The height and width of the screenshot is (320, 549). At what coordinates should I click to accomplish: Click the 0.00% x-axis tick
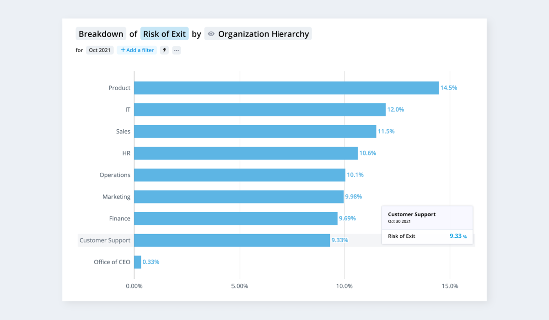pos(134,286)
